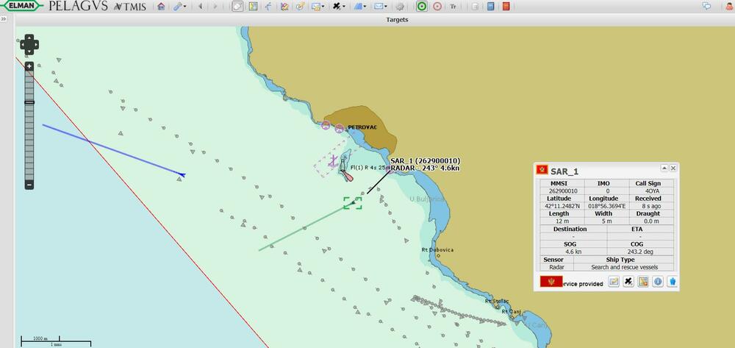Click the Tr text tool icon
The width and height of the screenshot is (735, 348).
point(453,7)
